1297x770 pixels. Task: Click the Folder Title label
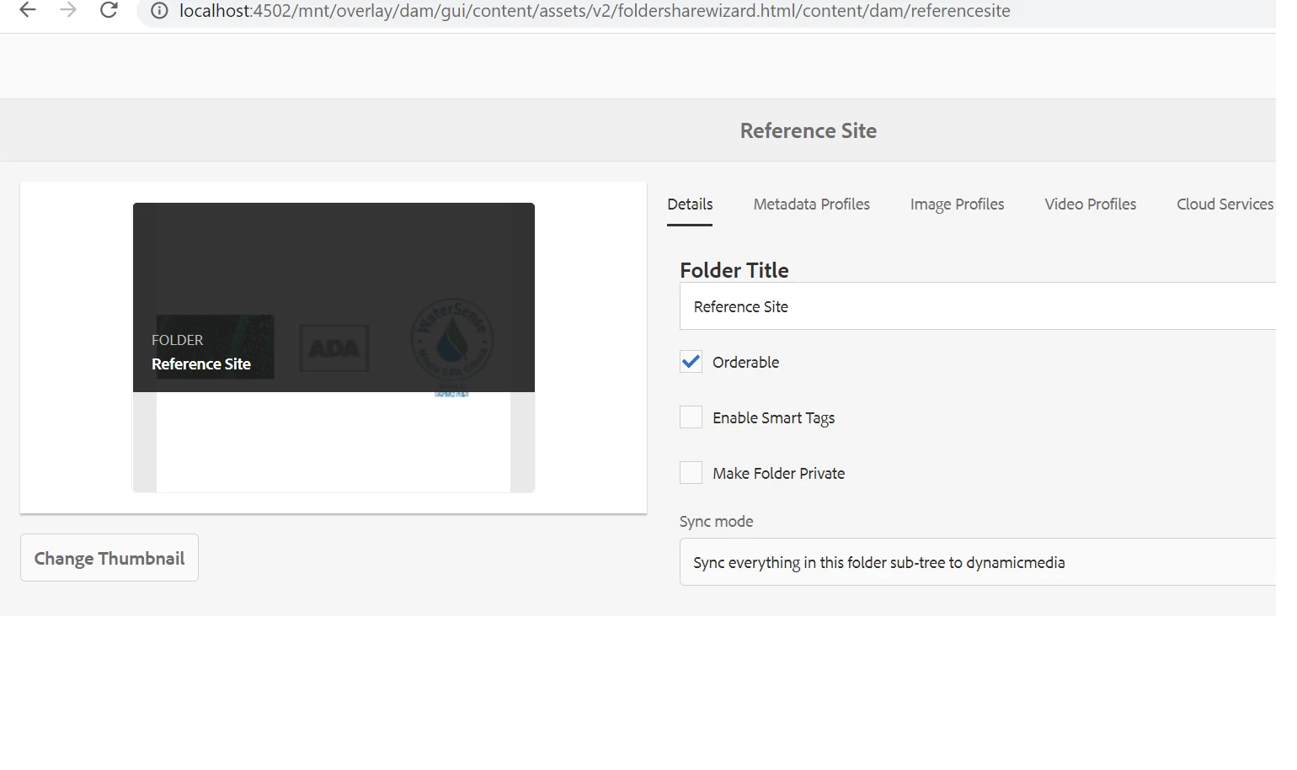tap(734, 270)
